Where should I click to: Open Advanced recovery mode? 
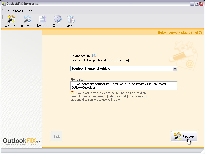(27, 21)
